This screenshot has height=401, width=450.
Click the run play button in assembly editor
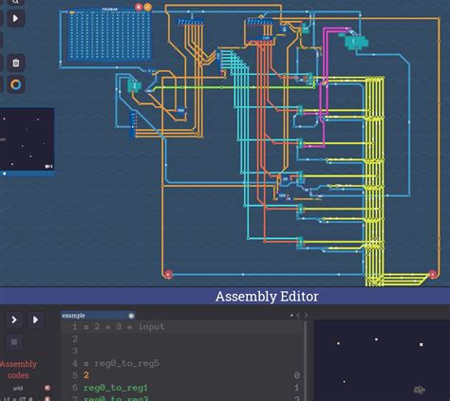coord(35,319)
